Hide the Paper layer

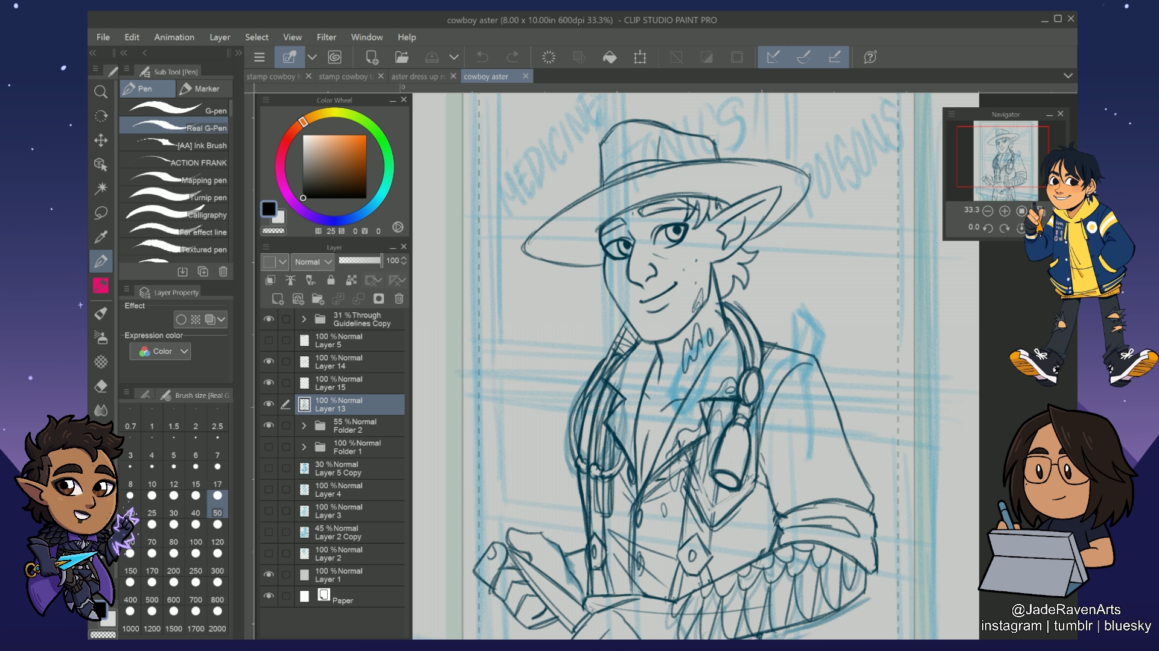click(x=269, y=596)
